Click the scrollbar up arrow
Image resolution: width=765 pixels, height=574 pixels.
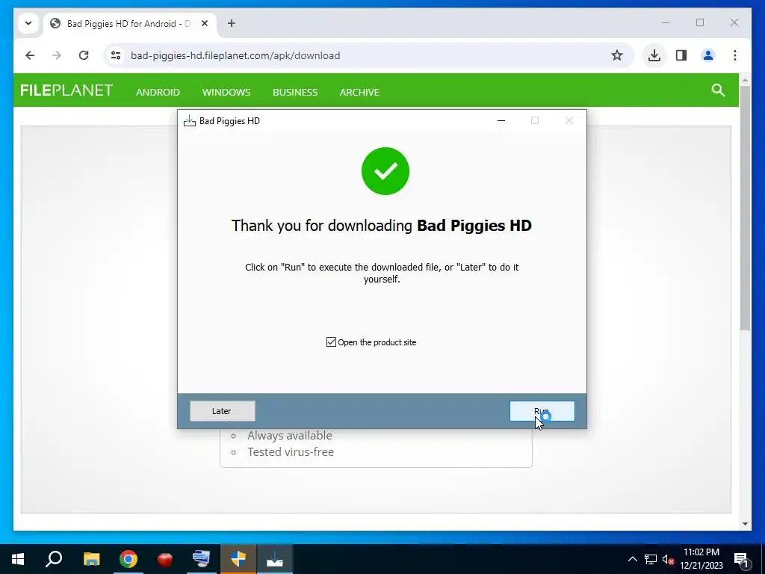coord(745,80)
